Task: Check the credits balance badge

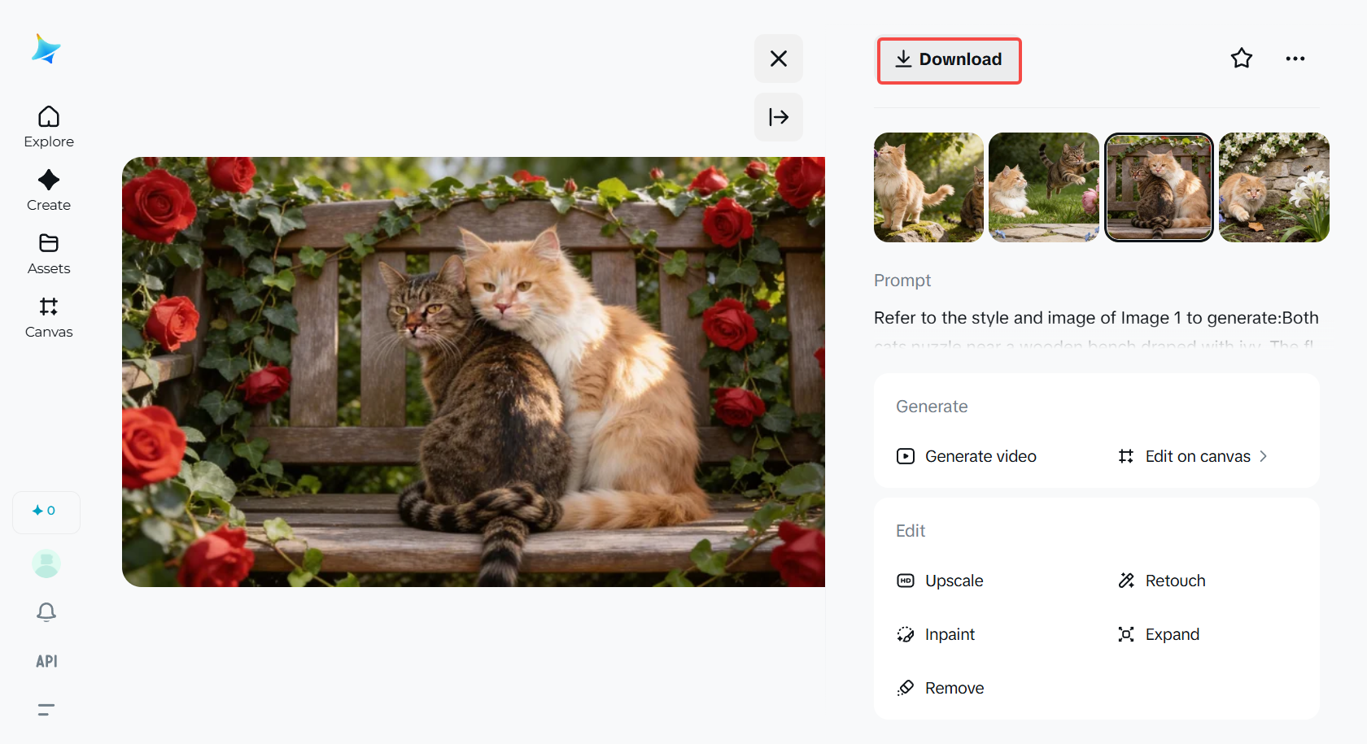Action: [46, 512]
